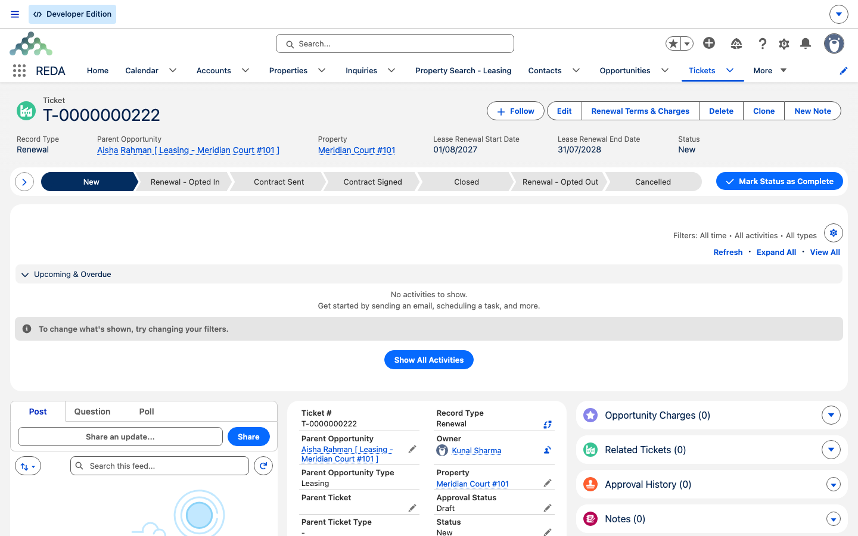The height and width of the screenshot is (536, 858).
Task: Click Mark Status as Complete
Action: coord(779,181)
